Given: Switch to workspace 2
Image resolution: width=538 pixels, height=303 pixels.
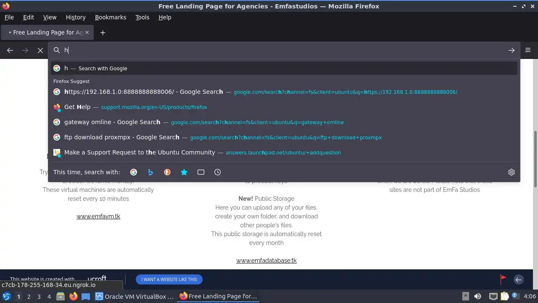Looking at the screenshot, I should click(29, 296).
